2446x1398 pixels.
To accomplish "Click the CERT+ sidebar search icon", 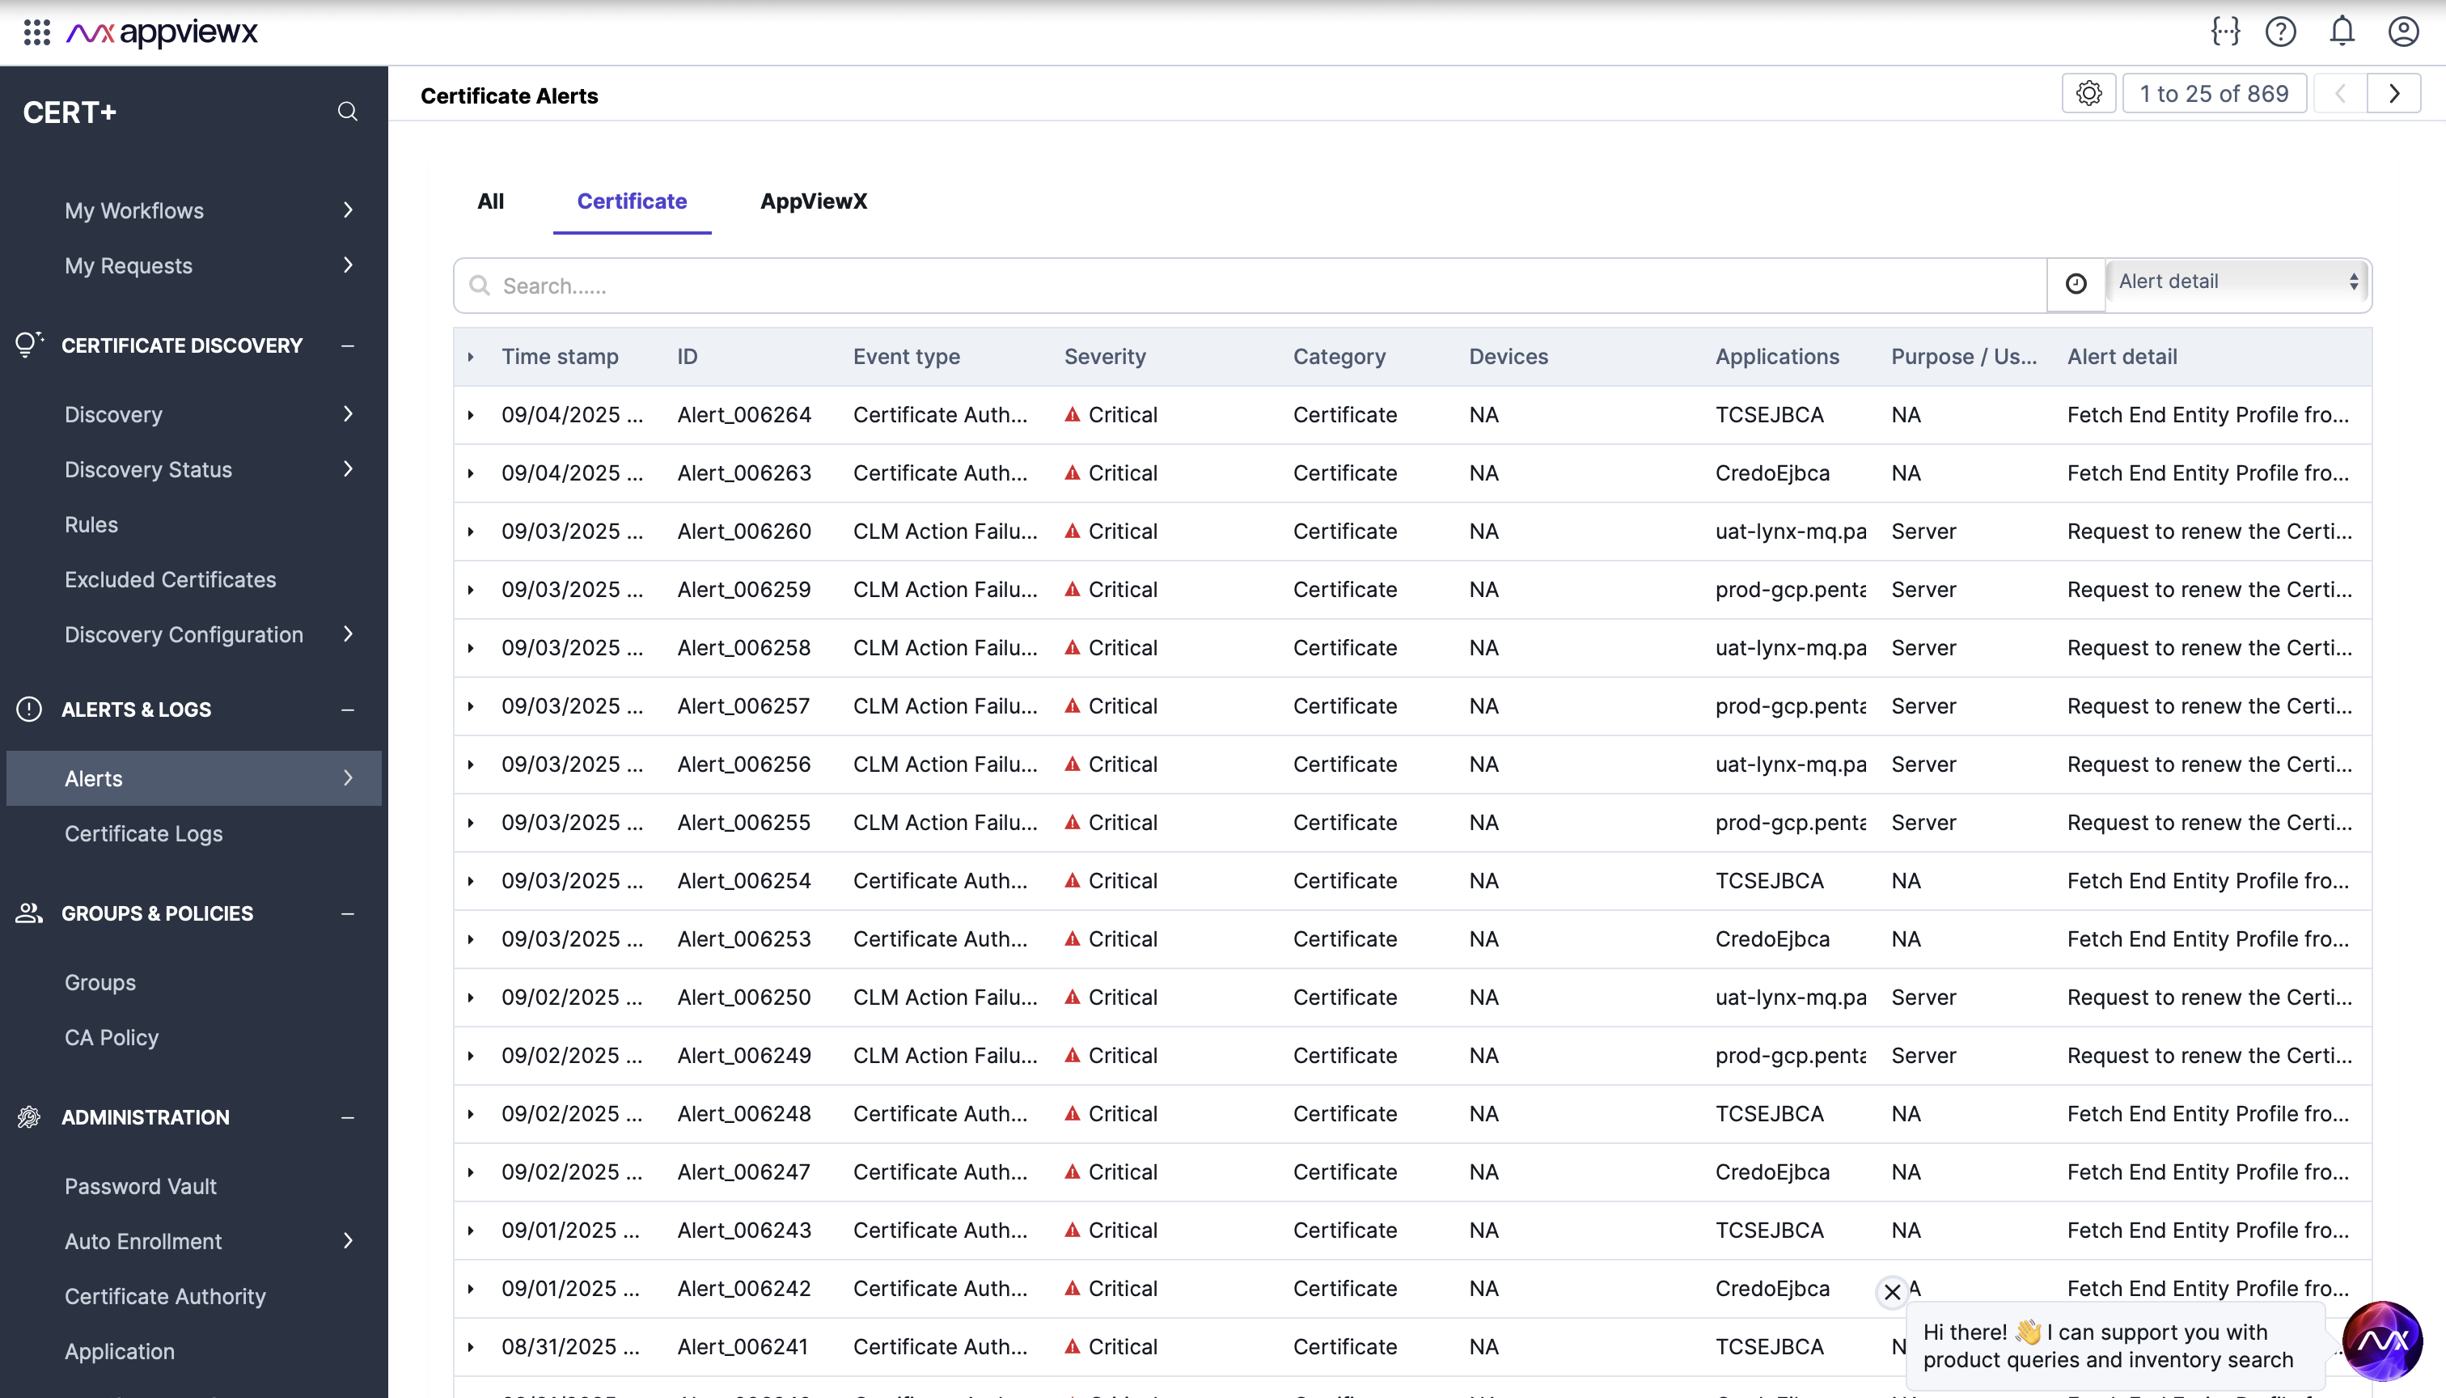I will 348,112.
